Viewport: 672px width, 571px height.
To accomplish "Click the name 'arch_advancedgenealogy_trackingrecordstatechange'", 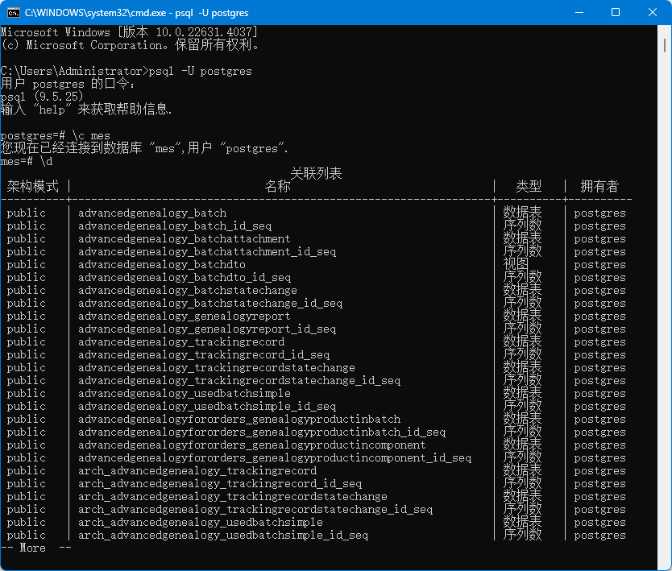I will (233, 496).
